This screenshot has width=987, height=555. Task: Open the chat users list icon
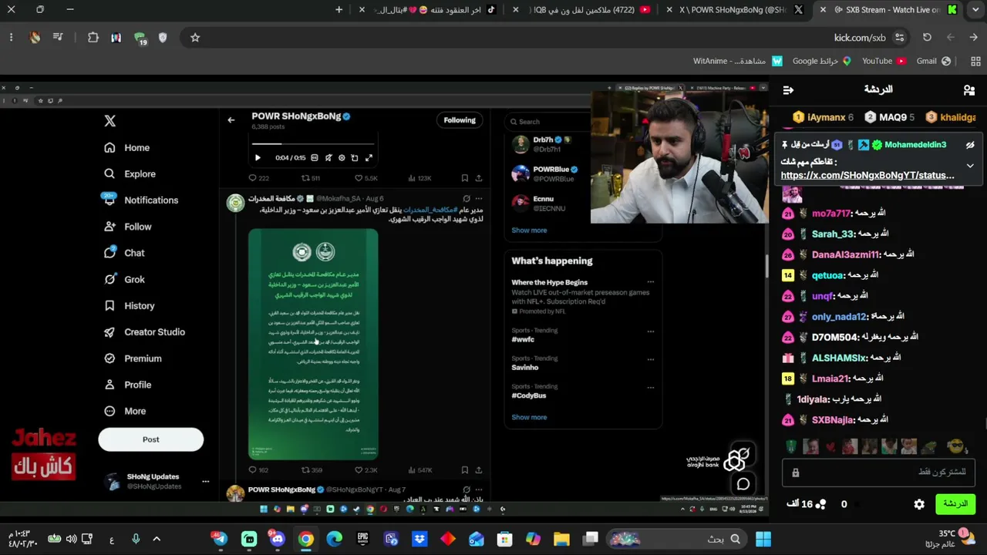[x=969, y=90]
